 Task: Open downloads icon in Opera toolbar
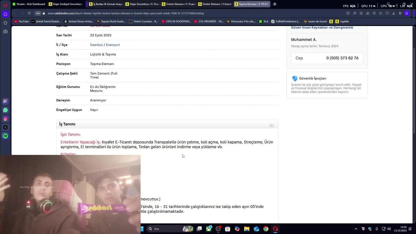[x=394, y=13]
